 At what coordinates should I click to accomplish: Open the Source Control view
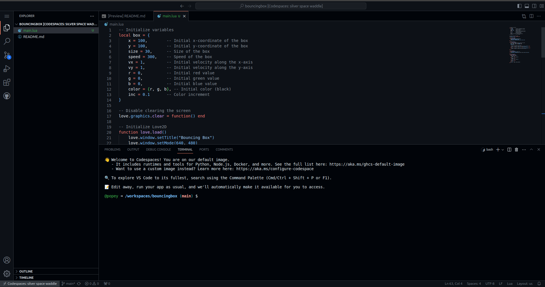pyautogui.click(x=7, y=55)
